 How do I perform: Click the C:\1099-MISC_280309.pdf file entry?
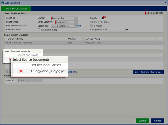[48, 71]
